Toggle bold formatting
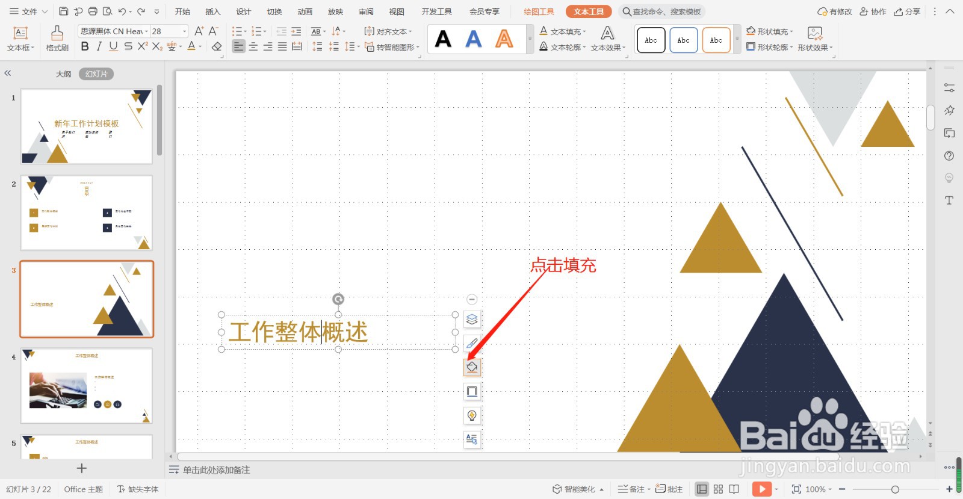 tap(85, 46)
